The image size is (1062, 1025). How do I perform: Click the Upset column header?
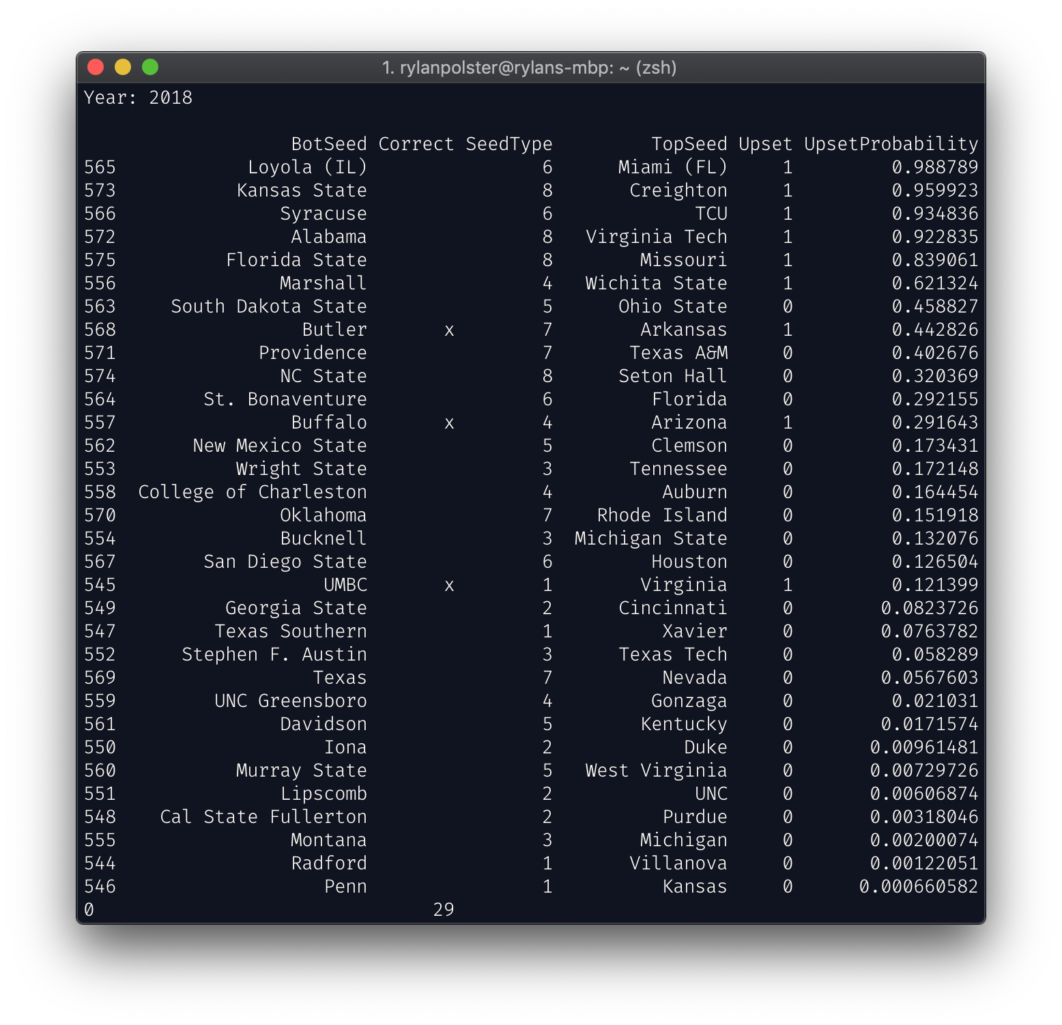pos(766,144)
